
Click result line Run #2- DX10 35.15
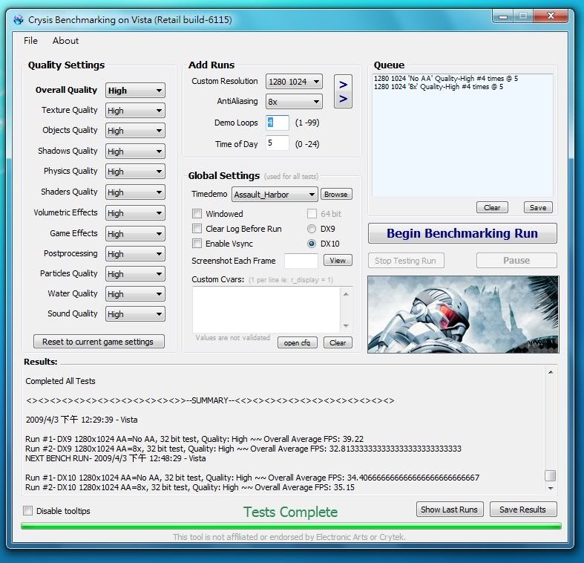pos(190,487)
